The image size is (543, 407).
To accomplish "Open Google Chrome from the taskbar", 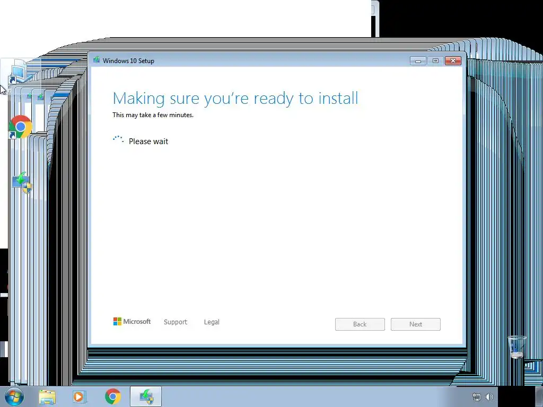I will click(113, 396).
